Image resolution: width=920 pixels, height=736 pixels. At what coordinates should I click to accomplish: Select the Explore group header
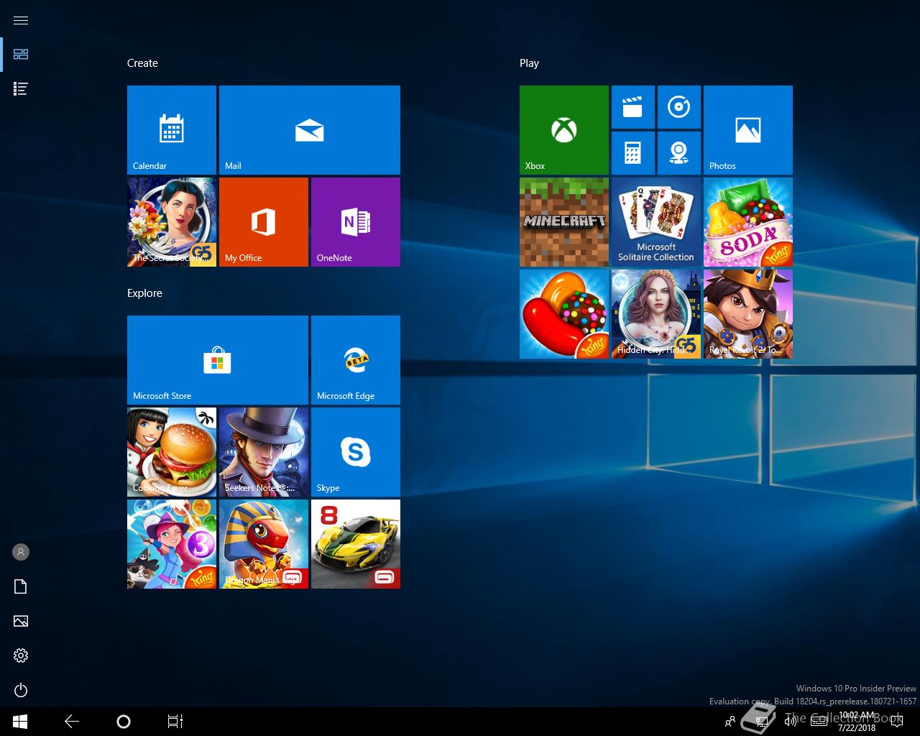[x=144, y=293]
